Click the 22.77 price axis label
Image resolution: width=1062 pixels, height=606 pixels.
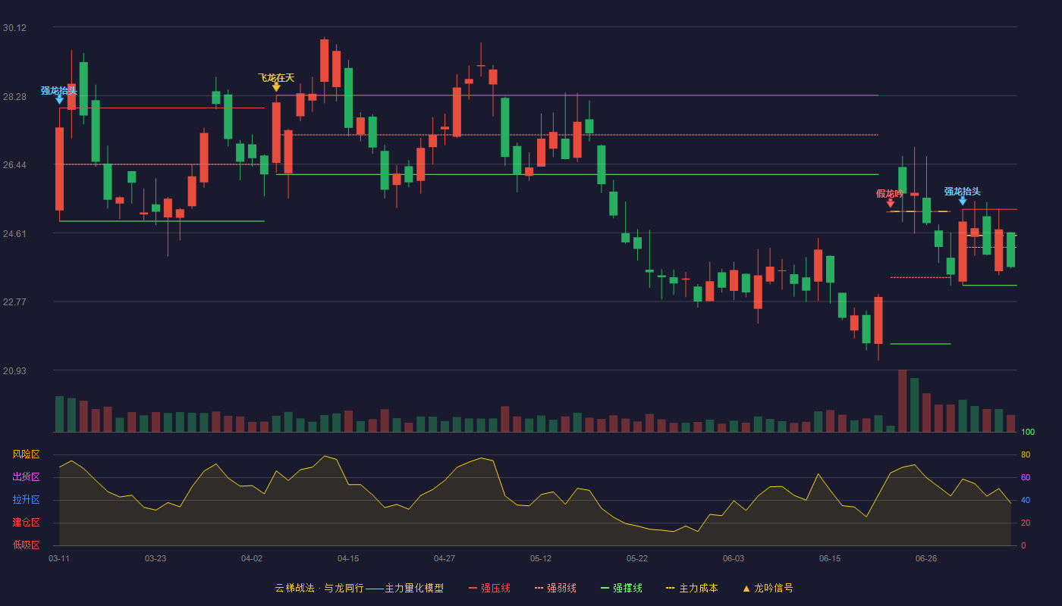click(x=14, y=301)
